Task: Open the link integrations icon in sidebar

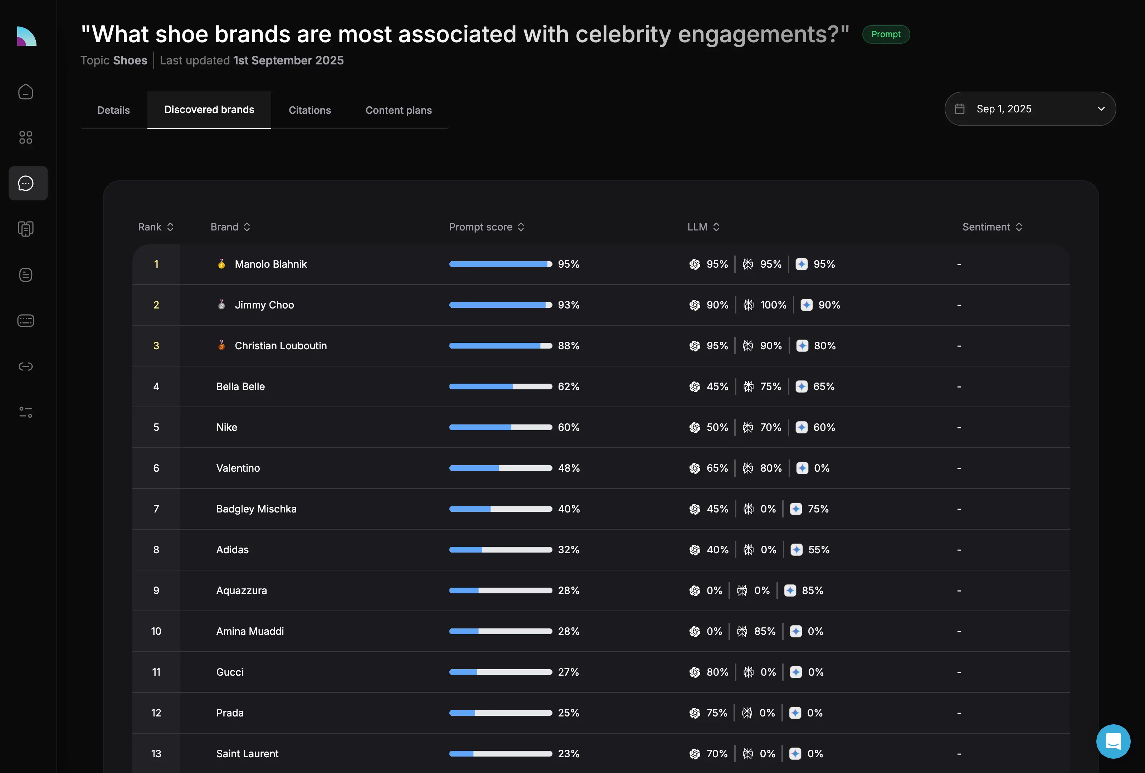Action: point(26,366)
